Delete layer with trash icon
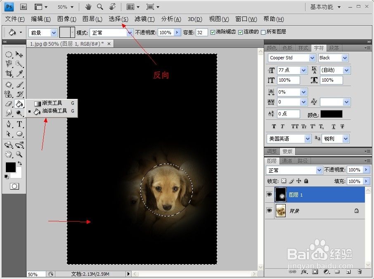 [360, 272]
